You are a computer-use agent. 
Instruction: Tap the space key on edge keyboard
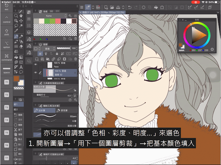point(7,70)
